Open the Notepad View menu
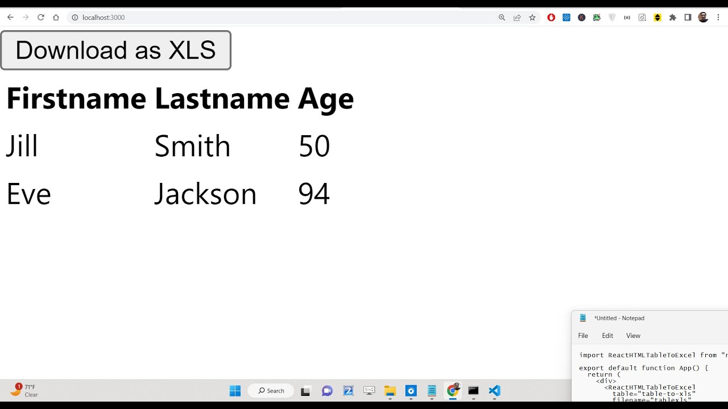Screen dimensions: 728x409 633,336
